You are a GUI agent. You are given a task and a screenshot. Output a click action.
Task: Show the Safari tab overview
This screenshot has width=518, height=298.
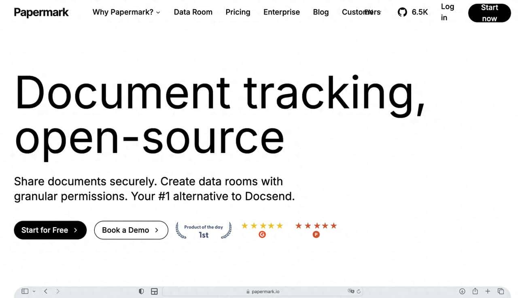pos(501,291)
